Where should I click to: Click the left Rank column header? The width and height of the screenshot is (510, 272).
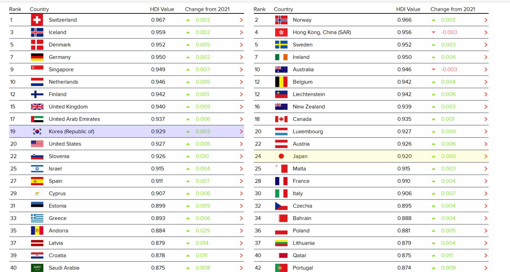(x=15, y=9)
